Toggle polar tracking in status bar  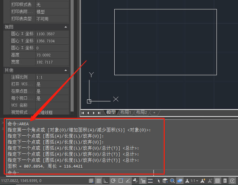click(113, 181)
